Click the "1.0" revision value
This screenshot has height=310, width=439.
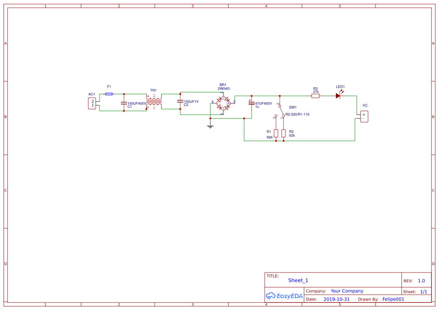pyautogui.click(x=421, y=281)
